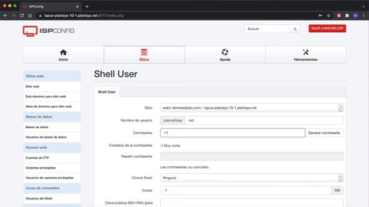Click the saved password key icon
Screen dimensions: 369x207
321,16
